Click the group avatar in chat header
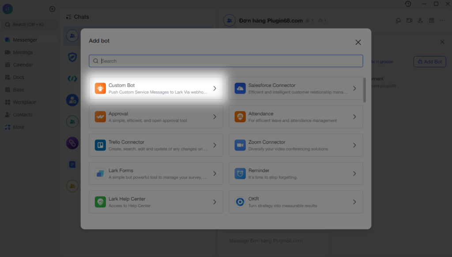452x257 pixels. point(230,20)
